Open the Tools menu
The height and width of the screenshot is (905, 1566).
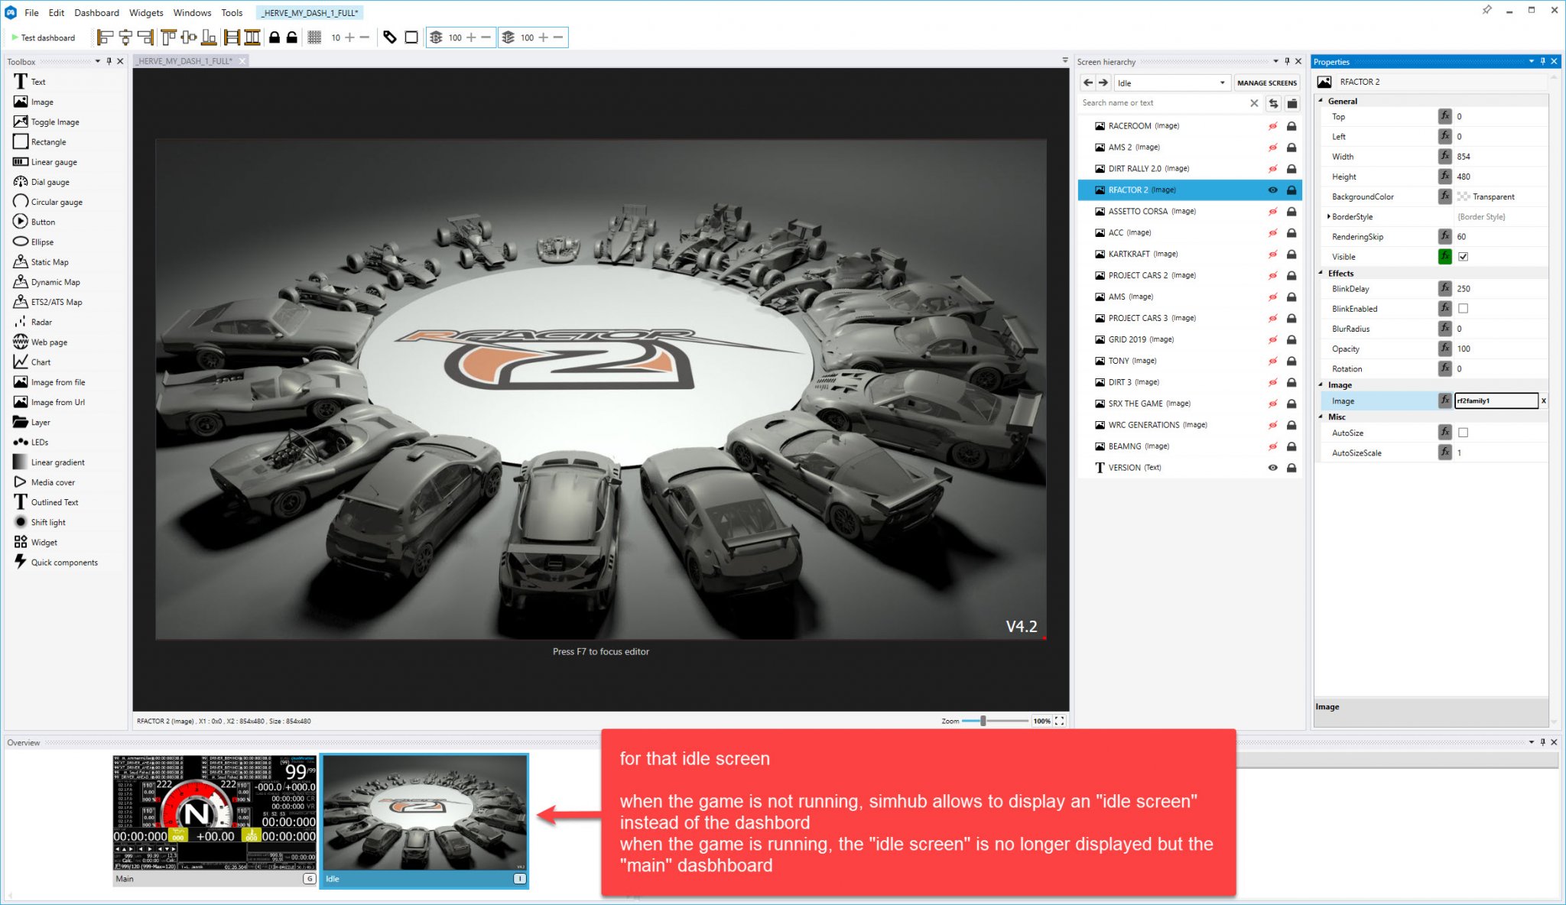(232, 12)
